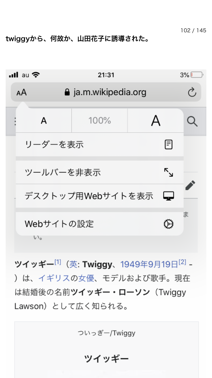Choose ツールバーを非表示 menu entry
Image resolution: width=212 pixels, height=378 pixels.
[x=63, y=172]
